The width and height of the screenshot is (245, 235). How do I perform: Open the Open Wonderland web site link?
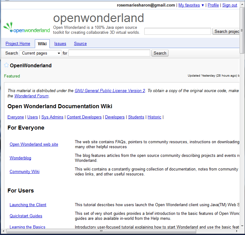point(34,144)
